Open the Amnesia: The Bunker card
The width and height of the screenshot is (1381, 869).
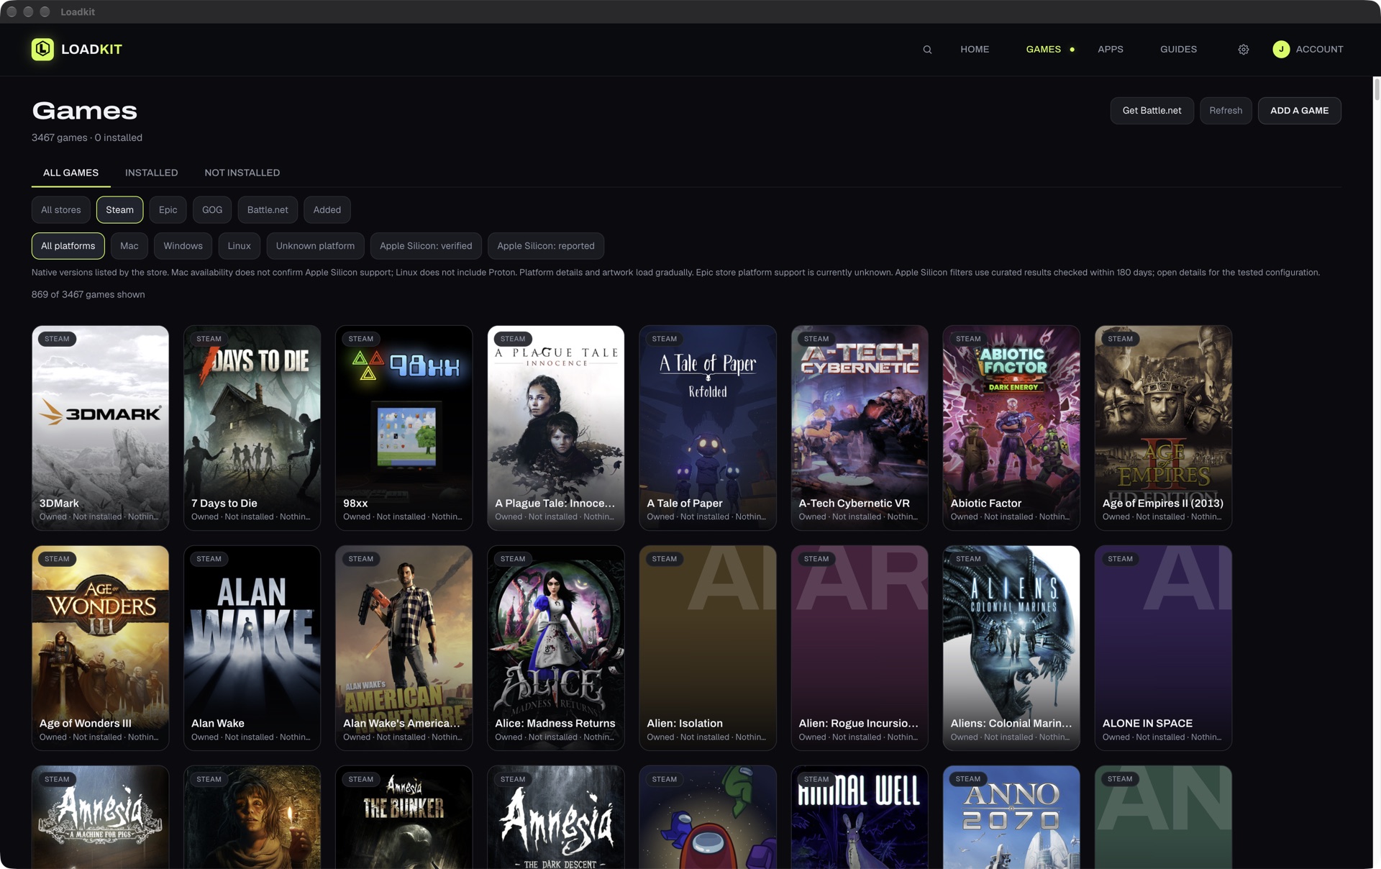tap(404, 817)
